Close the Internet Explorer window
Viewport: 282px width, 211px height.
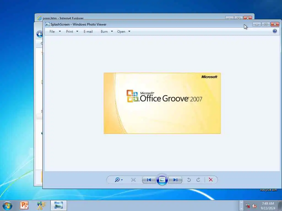tap(248, 18)
